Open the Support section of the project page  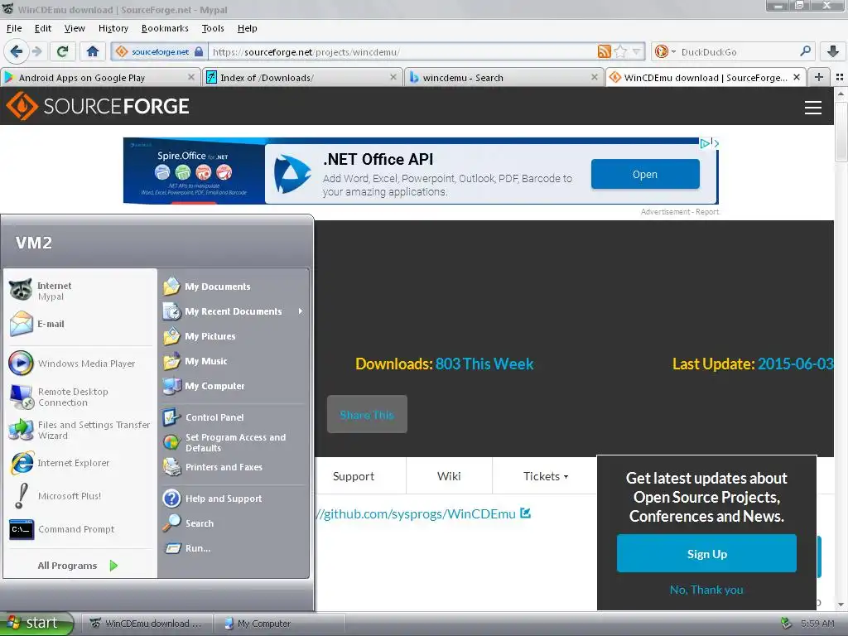[353, 476]
